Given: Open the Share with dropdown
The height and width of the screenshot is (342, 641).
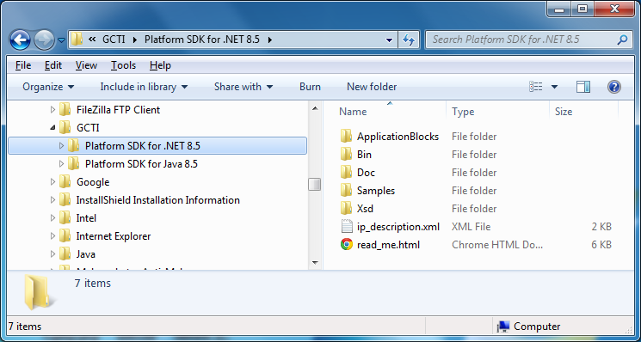Looking at the screenshot, I should [243, 87].
